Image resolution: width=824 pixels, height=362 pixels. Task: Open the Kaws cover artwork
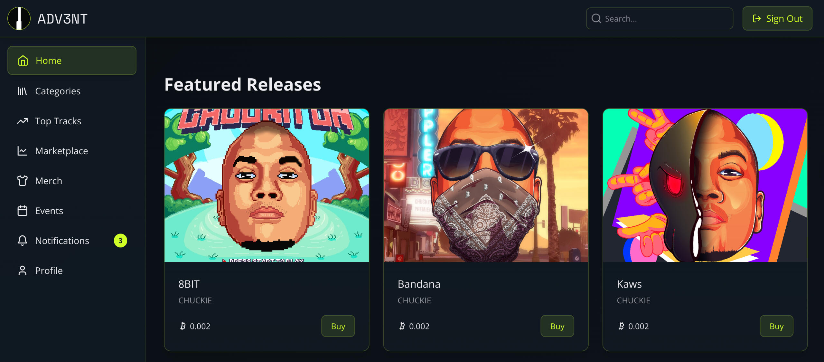point(705,186)
